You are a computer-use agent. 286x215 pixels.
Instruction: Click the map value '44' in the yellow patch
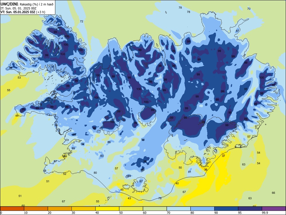click(x=17, y=116)
